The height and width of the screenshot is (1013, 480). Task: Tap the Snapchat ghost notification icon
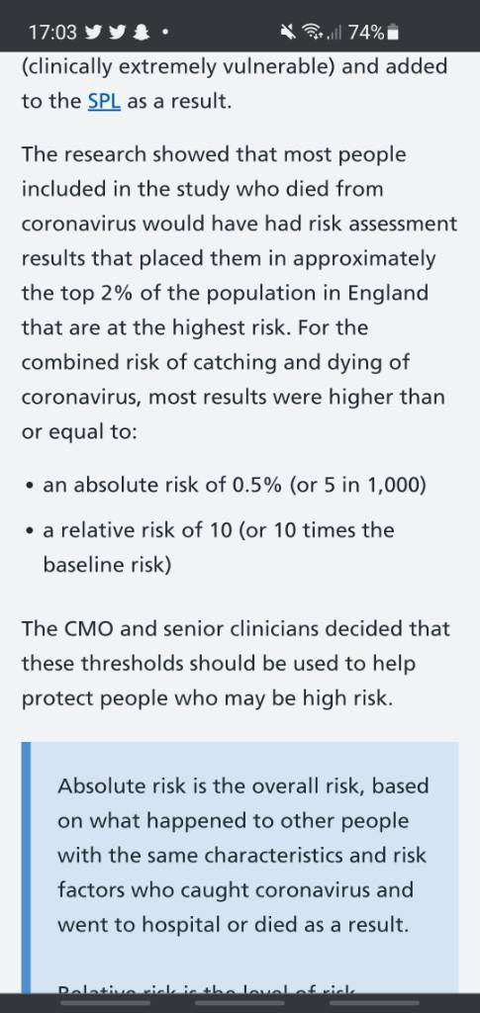pos(141,32)
